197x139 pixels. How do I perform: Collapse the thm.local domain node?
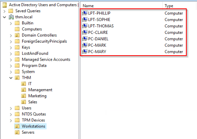coord(5,17)
